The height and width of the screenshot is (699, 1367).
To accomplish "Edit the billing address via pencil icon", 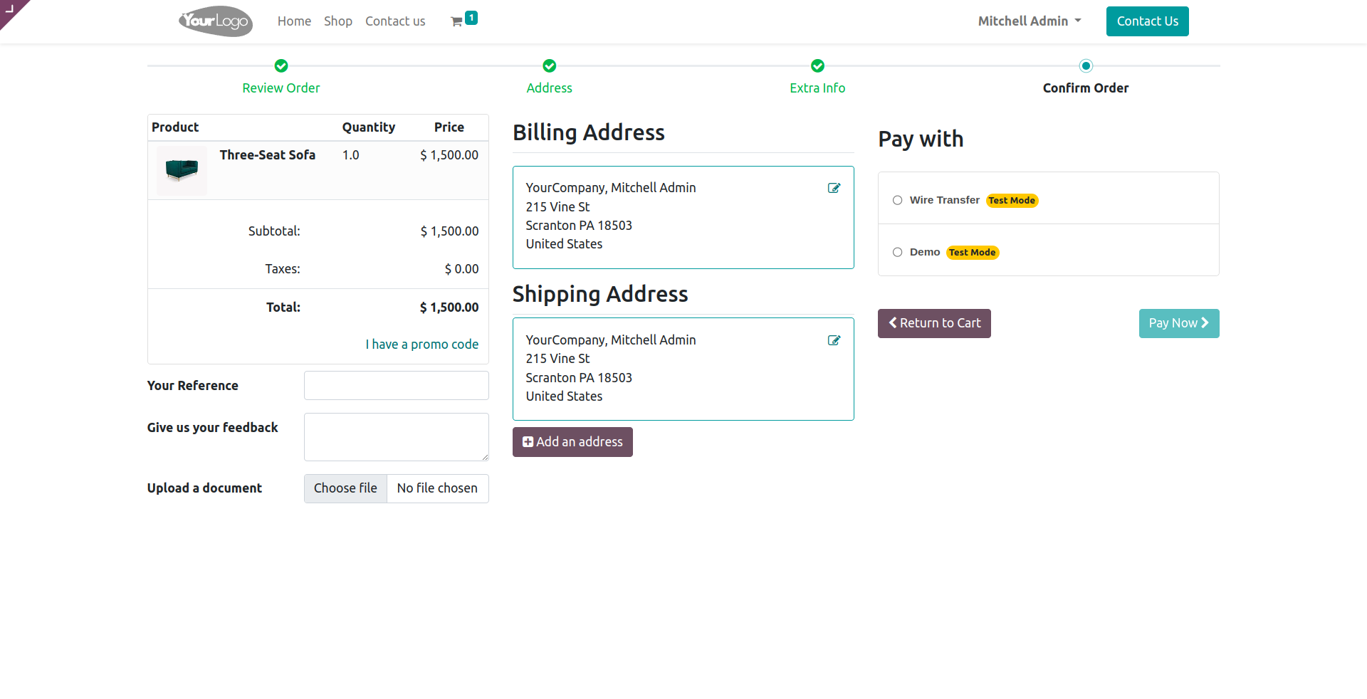I will [x=834, y=188].
